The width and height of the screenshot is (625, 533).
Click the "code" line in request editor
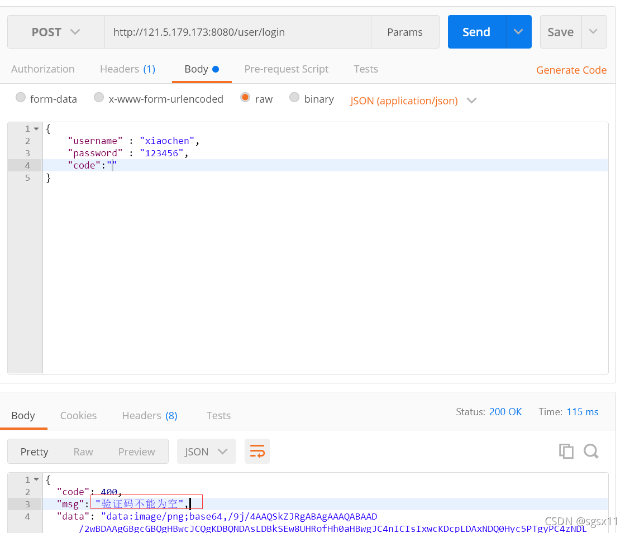[325, 165]
